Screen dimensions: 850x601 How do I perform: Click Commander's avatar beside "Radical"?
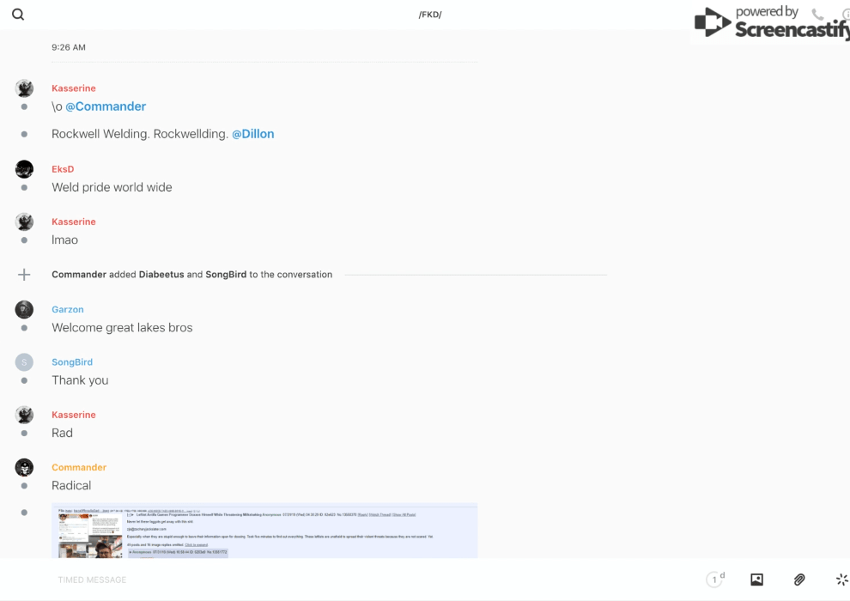point(24,467)
